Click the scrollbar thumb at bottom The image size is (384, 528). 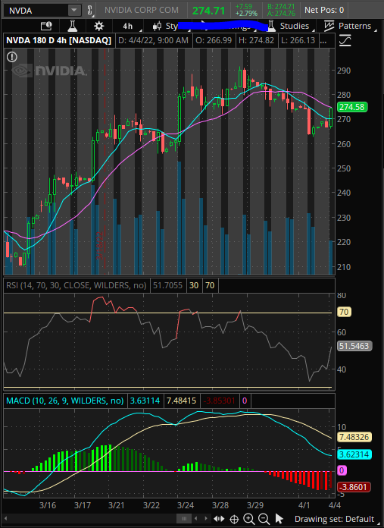coord(184,519)
